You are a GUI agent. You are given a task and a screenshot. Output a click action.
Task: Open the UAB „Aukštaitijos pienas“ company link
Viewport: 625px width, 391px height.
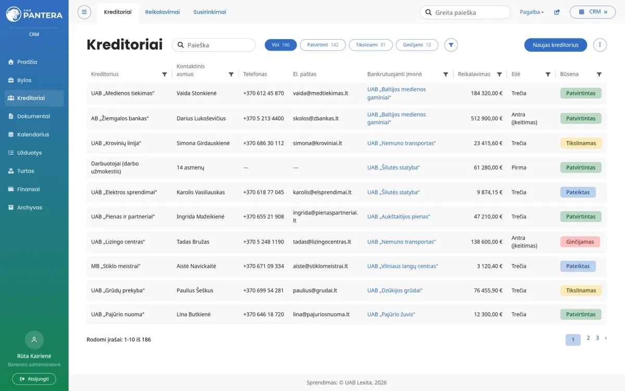(x=399, y=216)
